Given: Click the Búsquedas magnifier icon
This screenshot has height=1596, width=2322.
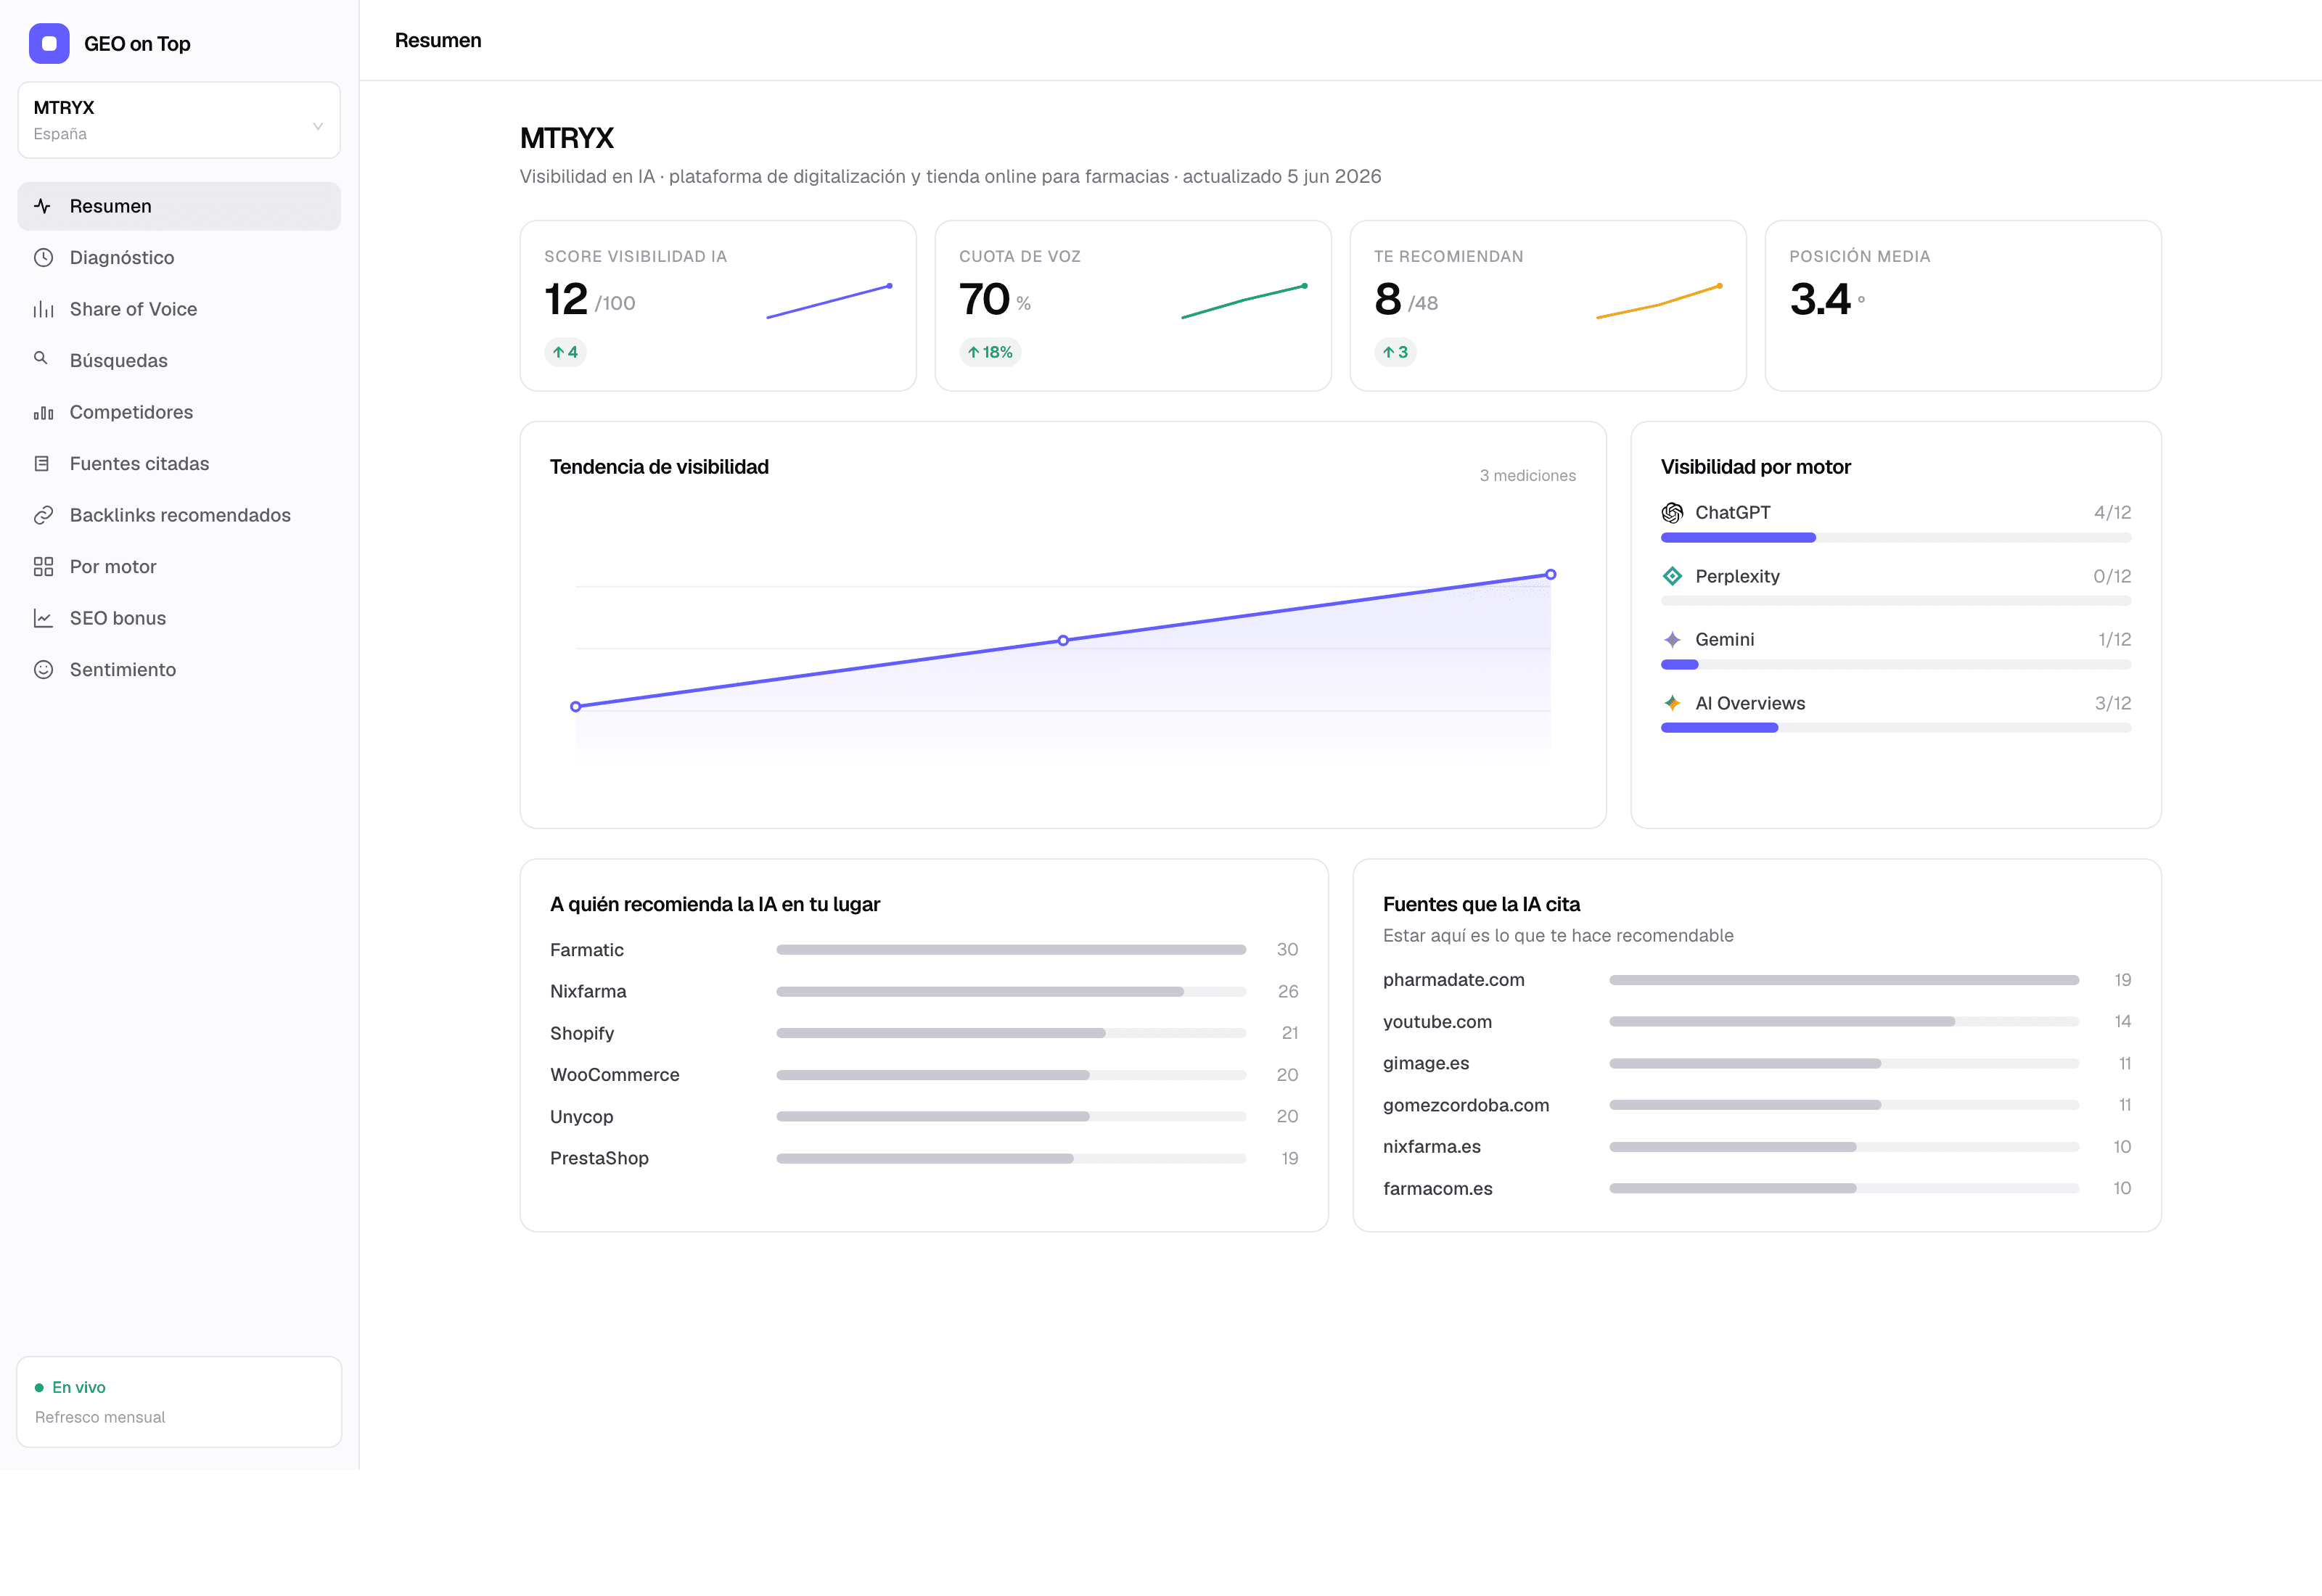Looking at the screenshot, I should pyautogui.click(x=41, y=358).
